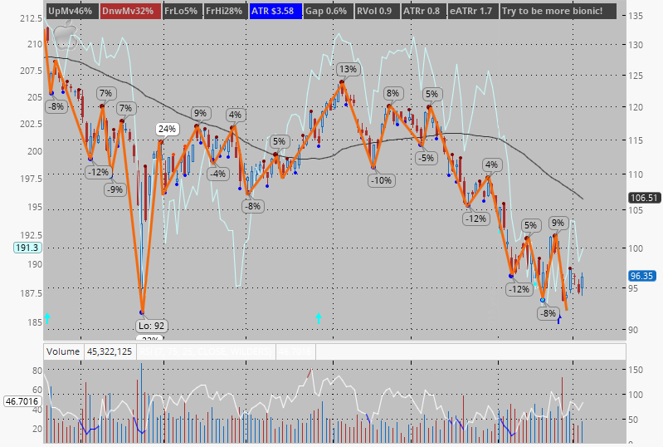Click the FrLo5% label
Image resolution: width=663 pixels, height=447 pixels.
pyautogui.click(x=180, y=12)
